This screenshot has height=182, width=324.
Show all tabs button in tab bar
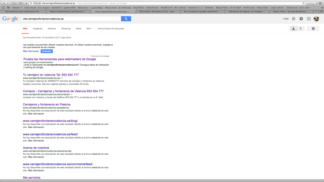click(x=321, y=11)
